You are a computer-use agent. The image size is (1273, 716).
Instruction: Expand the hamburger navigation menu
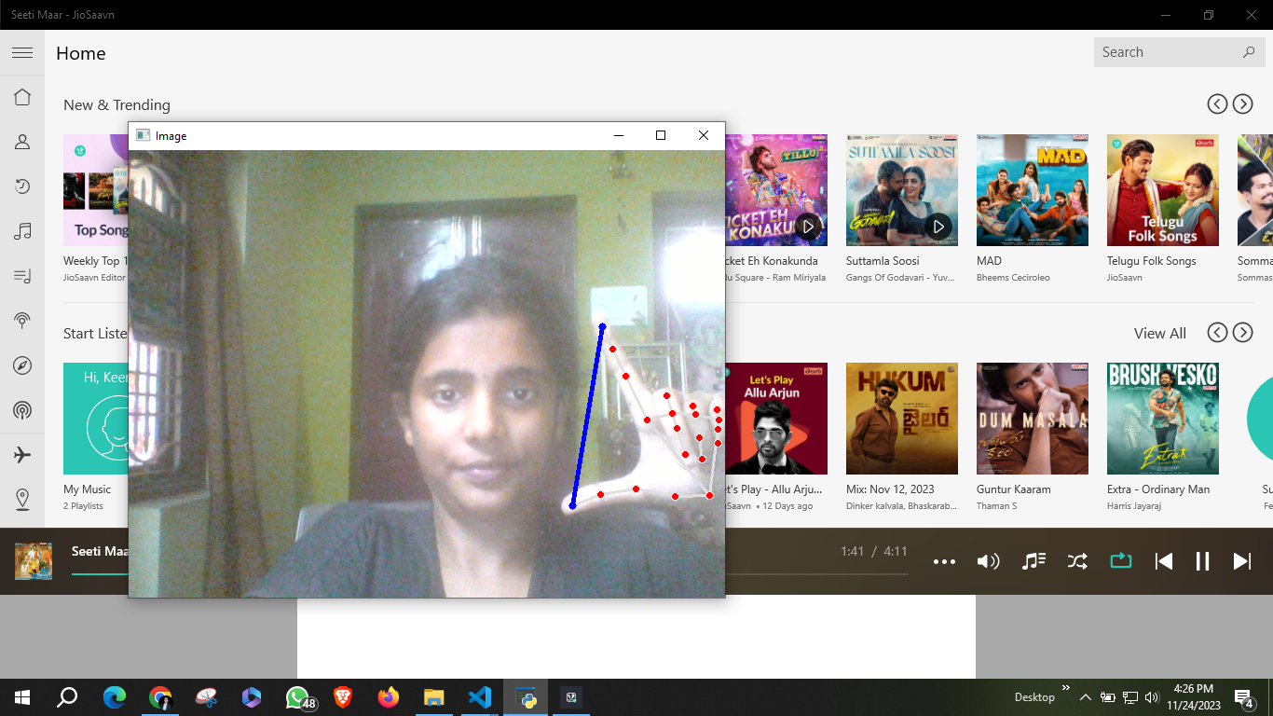[22, 53]
